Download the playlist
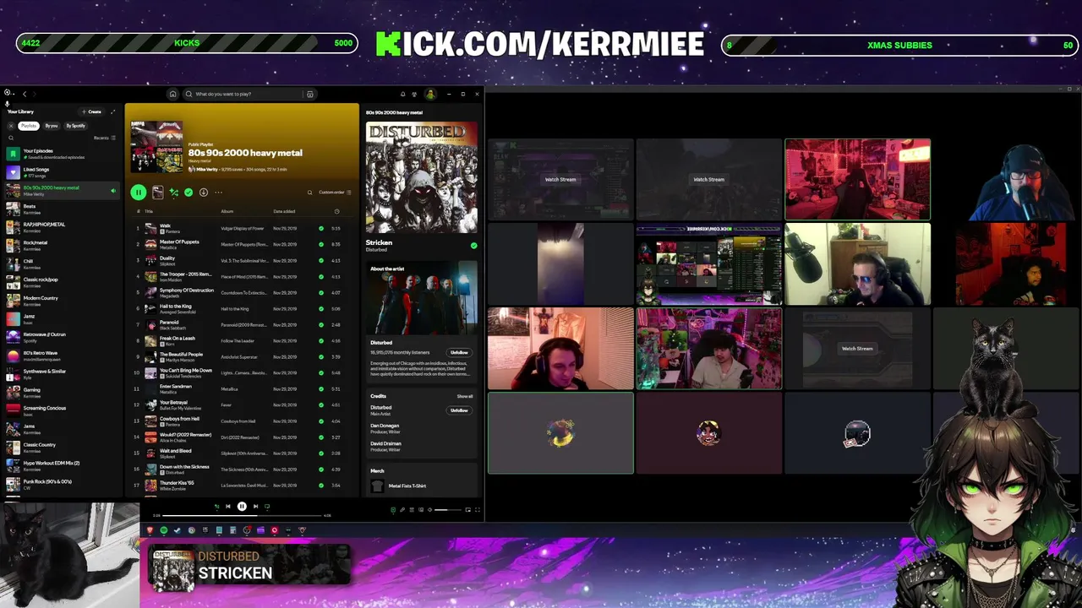Viewport: 1082px width, 608px height. [x=204, y=193]
